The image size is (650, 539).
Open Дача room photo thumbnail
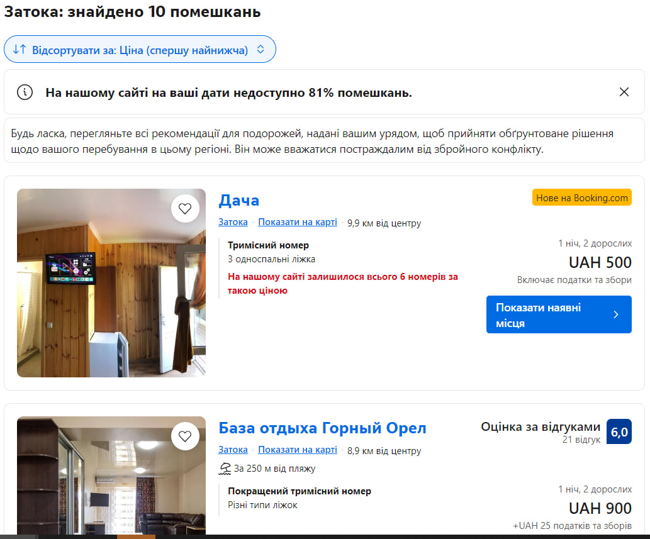[111, 283]
